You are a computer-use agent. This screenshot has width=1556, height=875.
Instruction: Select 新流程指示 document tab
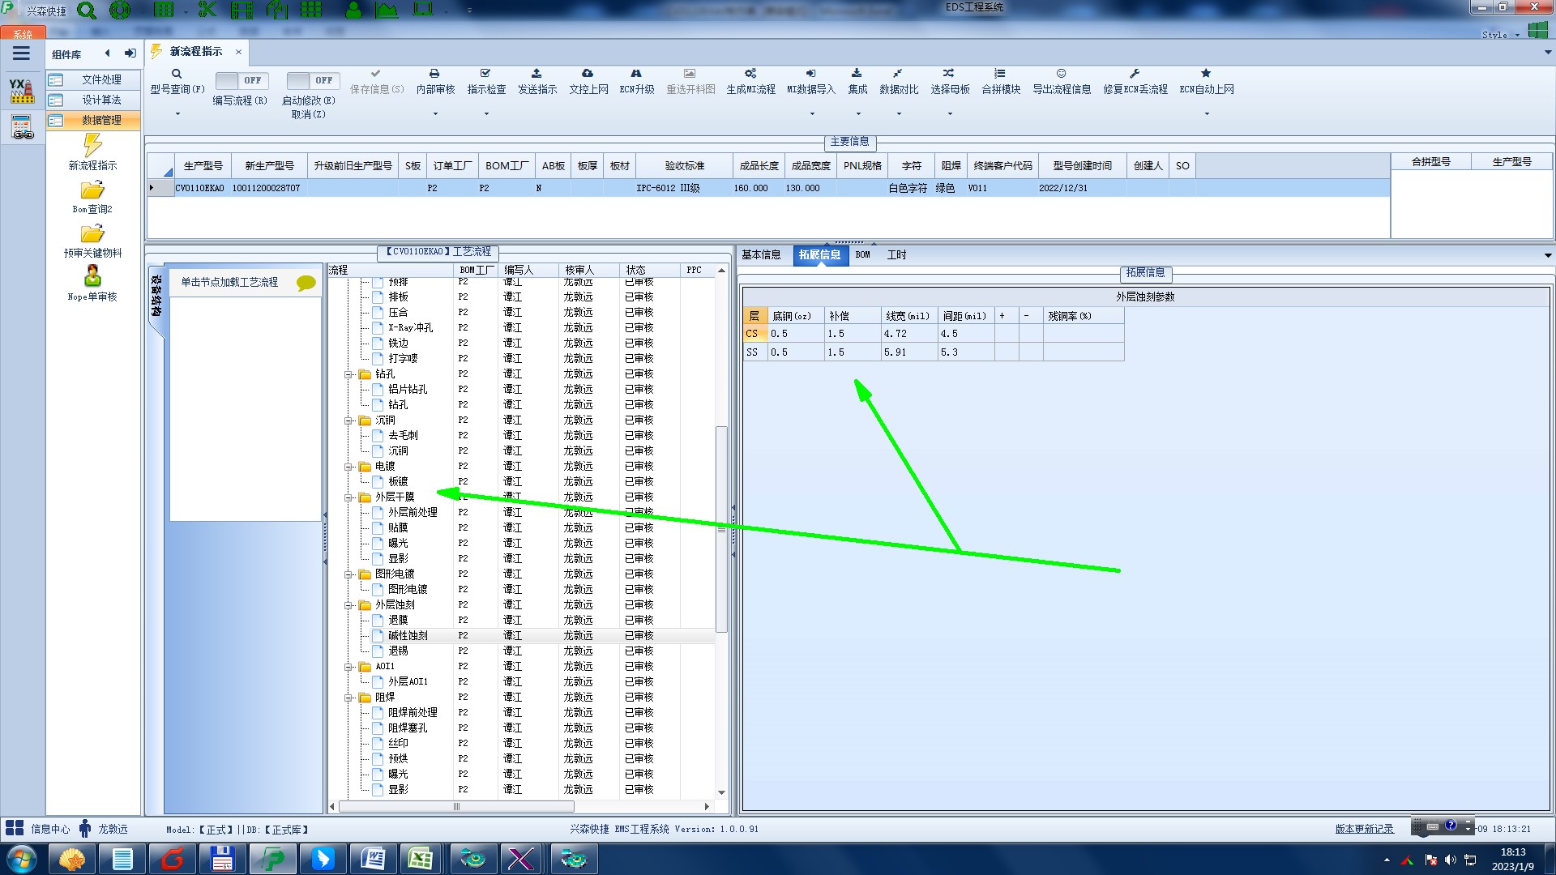click(195, 52)
